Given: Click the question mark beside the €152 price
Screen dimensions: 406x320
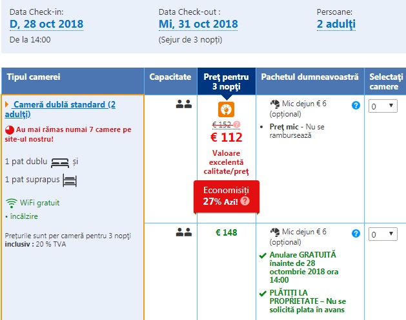Looking at the screenshot, I should (x=237, y=124).
